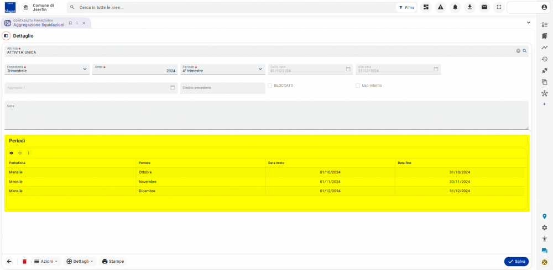Open the location pin icon in right sidebar
This screenshot has height=270, width=553.
coord(545,216)
